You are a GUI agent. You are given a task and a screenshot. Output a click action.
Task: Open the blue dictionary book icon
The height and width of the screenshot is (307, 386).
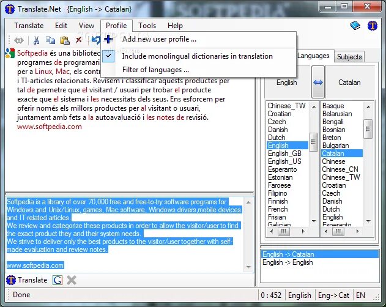355,25
